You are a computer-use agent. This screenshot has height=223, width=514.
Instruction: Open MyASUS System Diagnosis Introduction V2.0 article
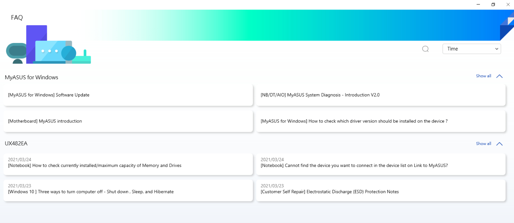(x=381, y=95)
